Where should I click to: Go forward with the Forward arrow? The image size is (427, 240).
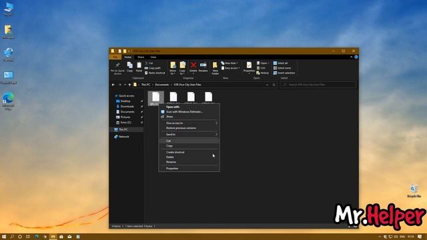pos(120,85)
